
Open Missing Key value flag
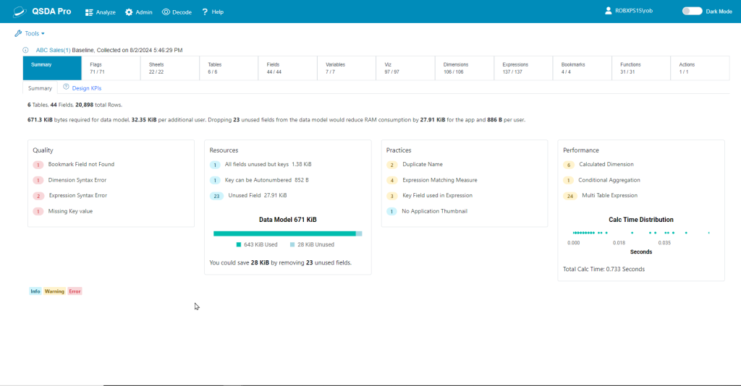click(70, 211)
